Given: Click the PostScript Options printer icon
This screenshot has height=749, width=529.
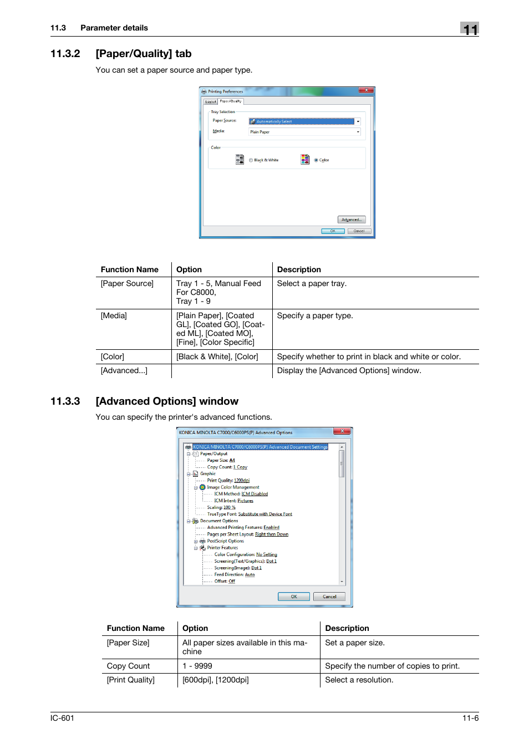Looking at the screenshot, I should pos(202,541).
